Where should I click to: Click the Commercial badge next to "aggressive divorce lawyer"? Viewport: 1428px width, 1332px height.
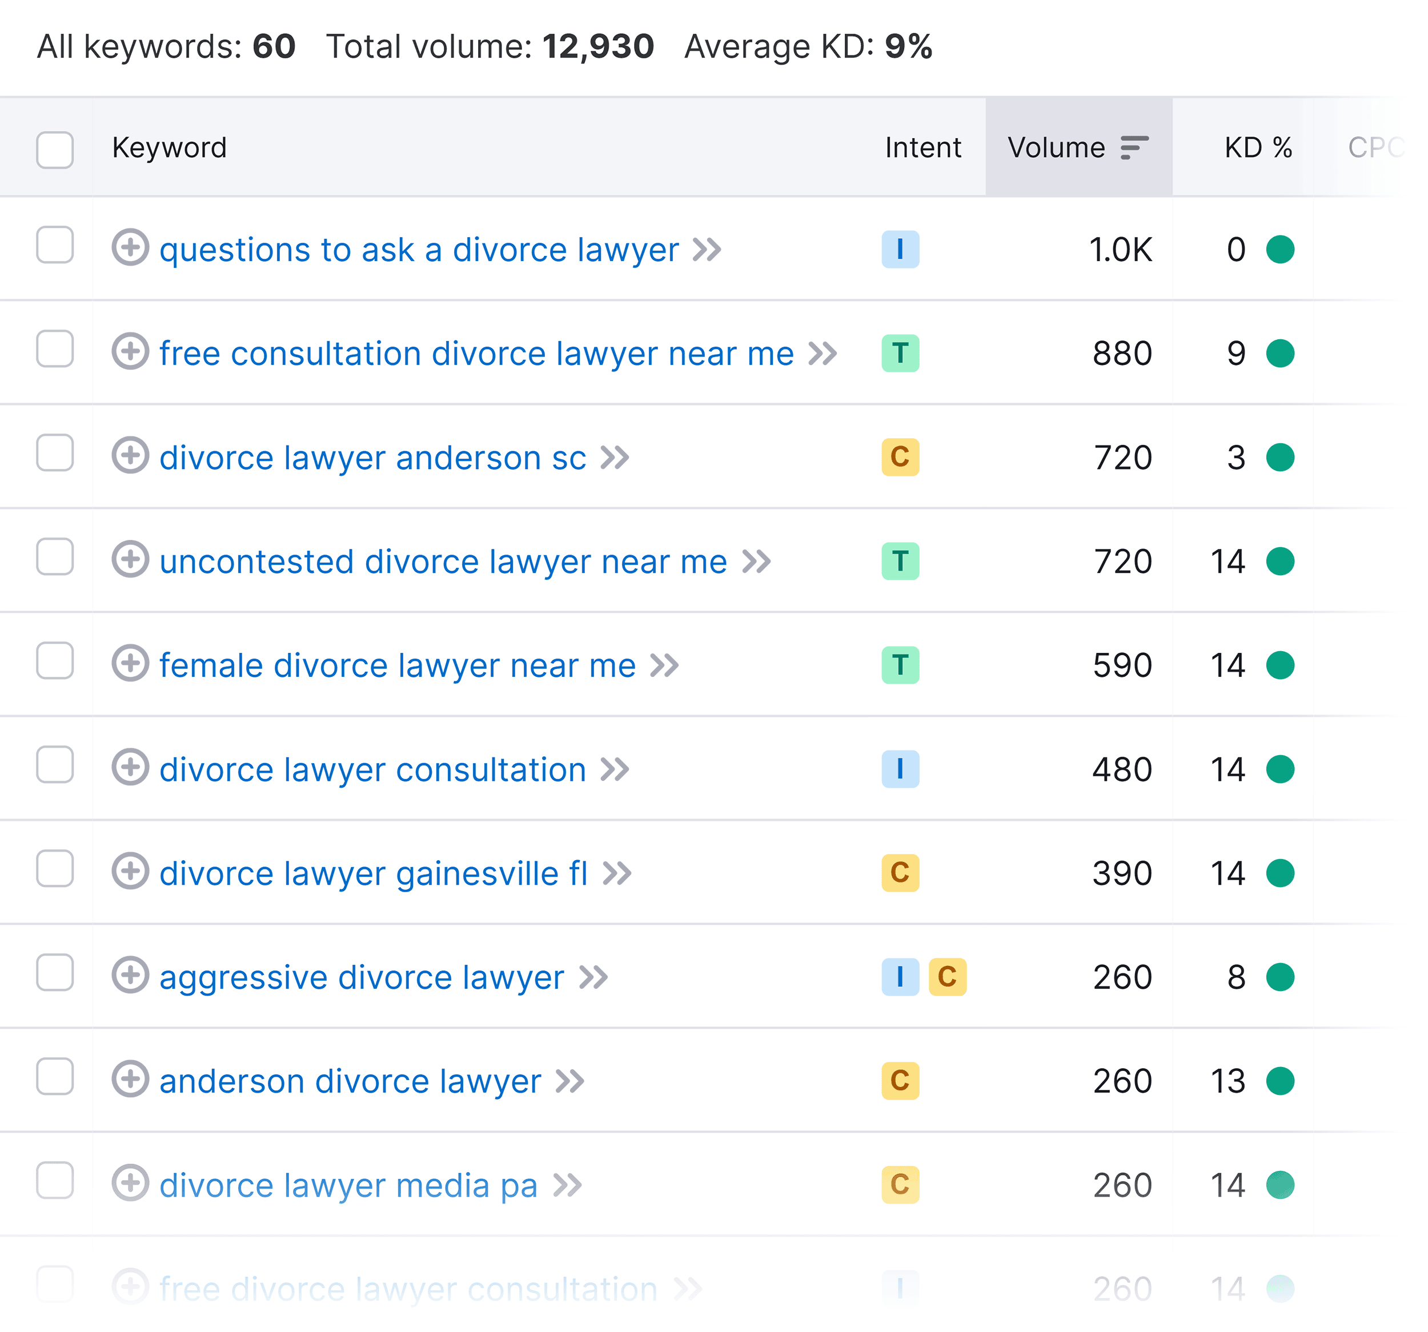pyautogui.click(x=948, y=976)
